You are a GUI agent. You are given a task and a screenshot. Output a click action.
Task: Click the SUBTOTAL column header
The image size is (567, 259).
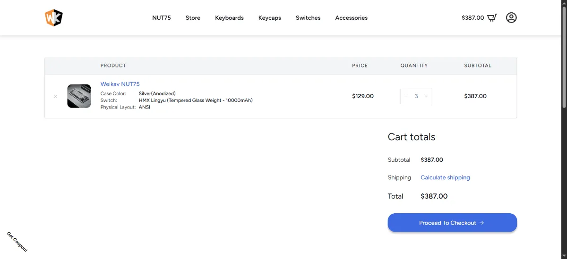pos(478,66)
